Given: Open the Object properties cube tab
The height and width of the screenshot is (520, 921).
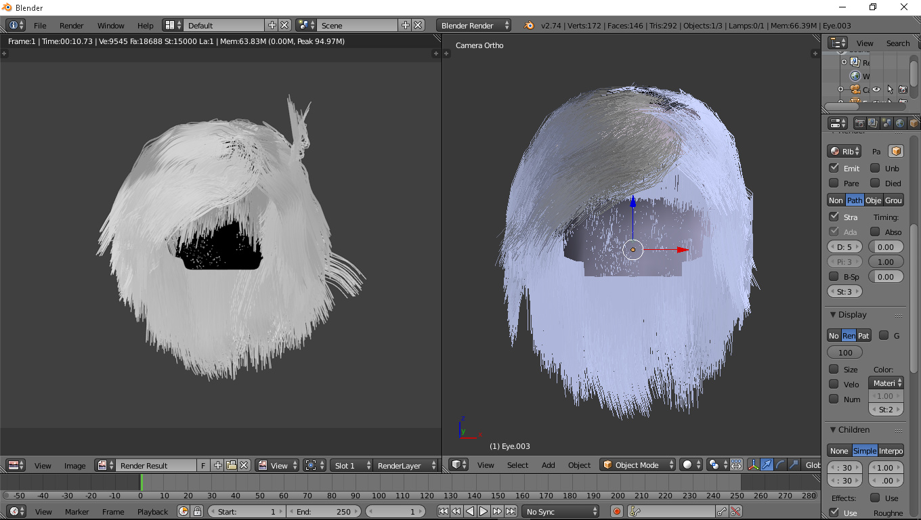Looking at the screenshot, I should 914,123.
